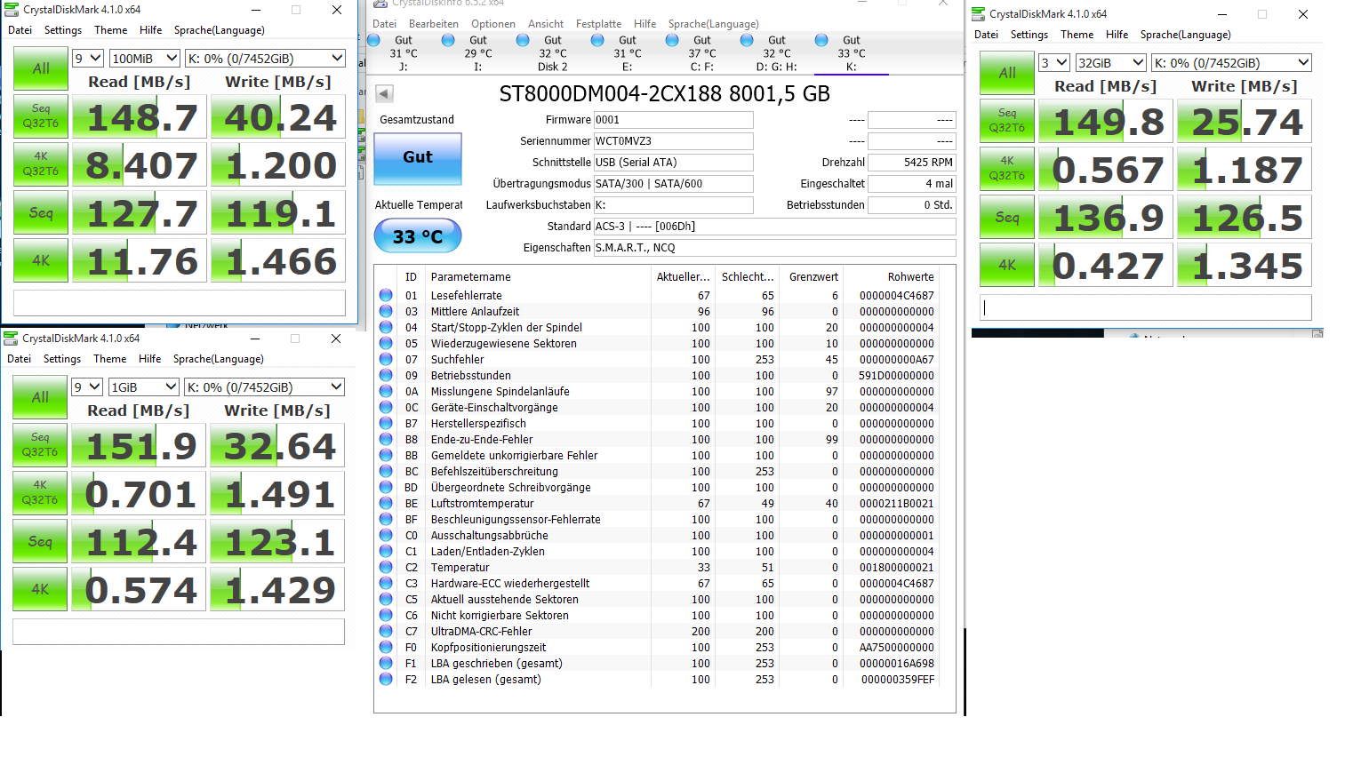1353x765 pixels.
Task: Open Sprache(Language) menu in bottom-left CrystalDiskMark
Action: pyautogui.click(x=218, y=359)
